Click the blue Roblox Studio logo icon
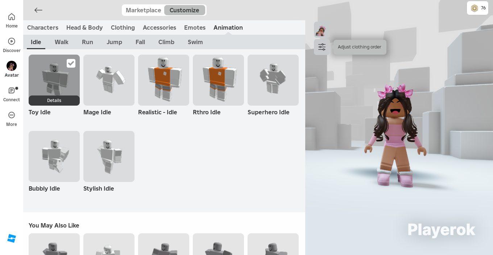 pos(12,238)
